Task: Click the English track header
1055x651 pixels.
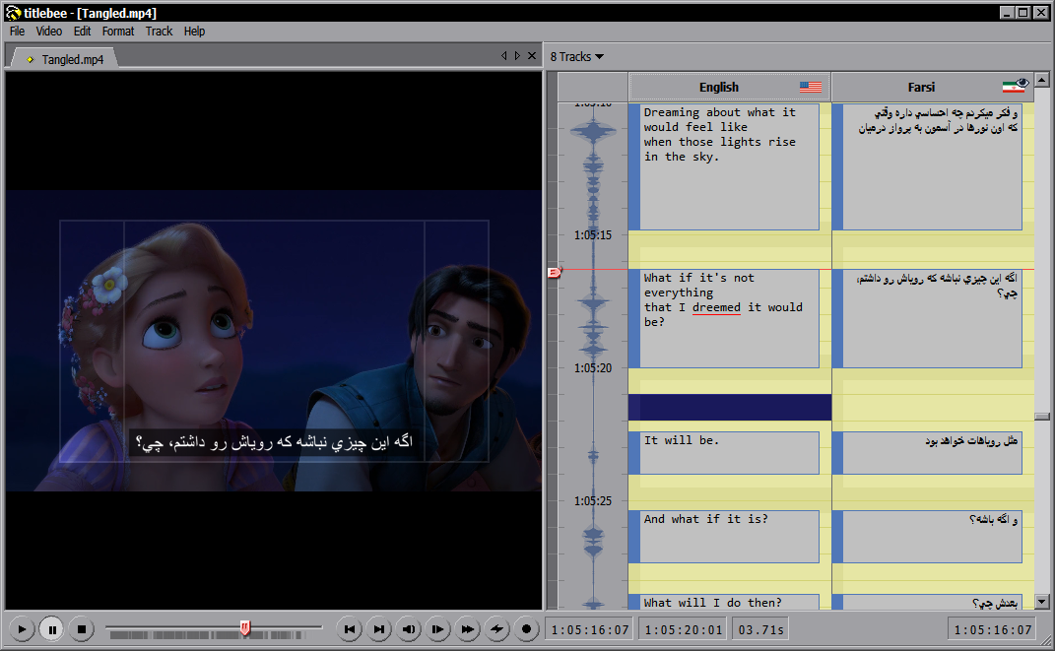Action: coord(729,87)
